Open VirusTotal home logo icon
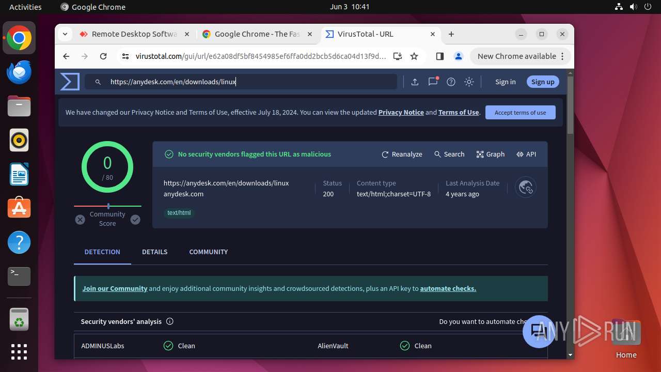Screen dimensions: 661x372 [70, 82]
